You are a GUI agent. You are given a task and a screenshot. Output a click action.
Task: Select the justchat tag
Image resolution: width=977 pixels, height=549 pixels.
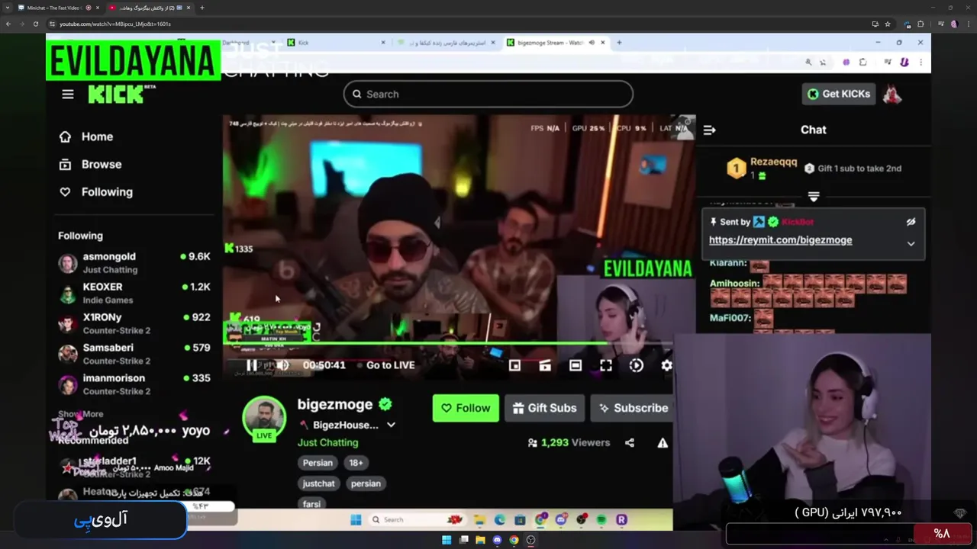click(318, 483)
